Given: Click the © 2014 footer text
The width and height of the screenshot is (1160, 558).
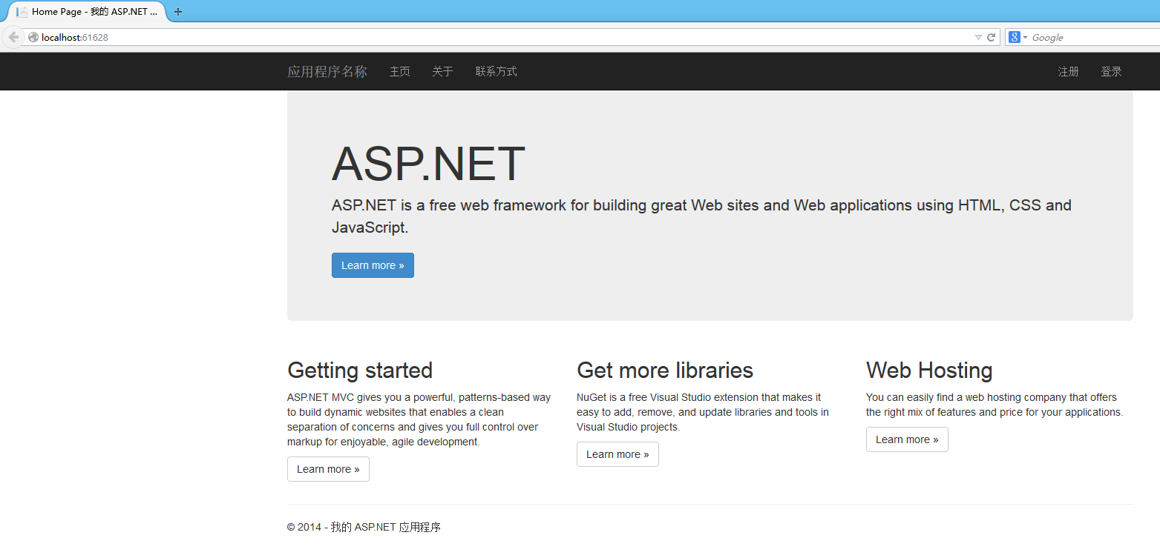Looking at the screenshot, I should pyautogui.click(x=364, y=528).
